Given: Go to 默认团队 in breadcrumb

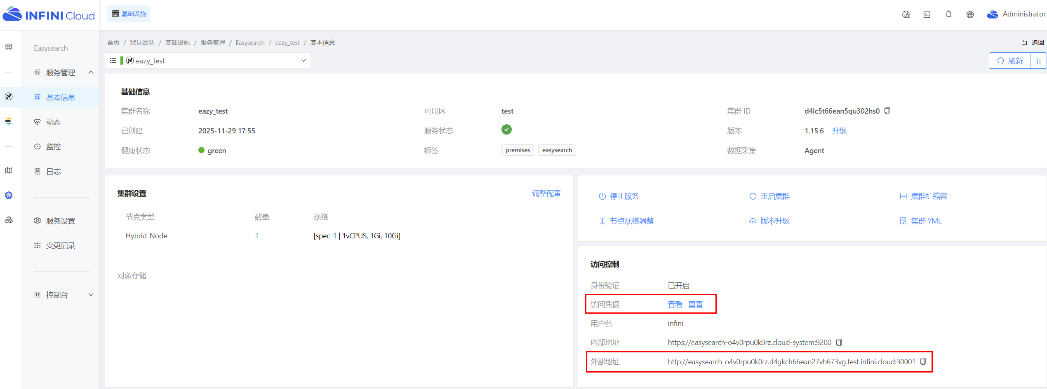Looking at the screenshot, I should (x=142, y=43).
